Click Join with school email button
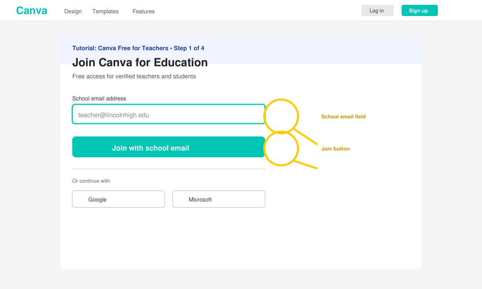The height and width of the screenshot is (289, 482). point(169,147)
